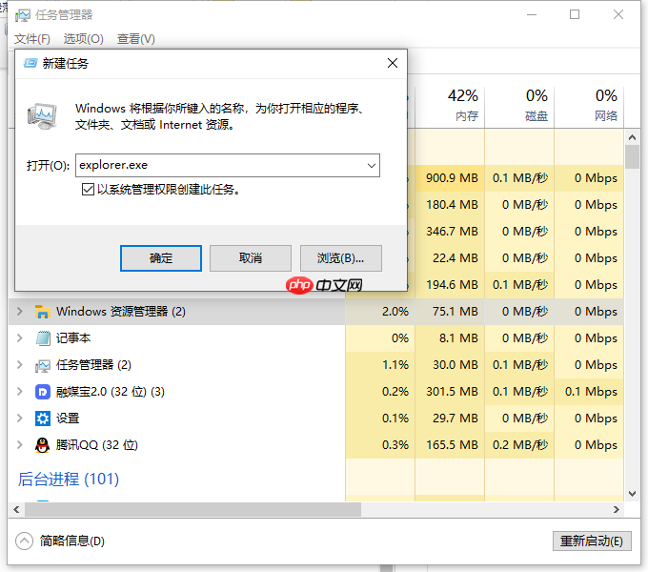Click the 165.5 MB memory cell
Viewport: 648px width, 572px height.
point(452,444)
